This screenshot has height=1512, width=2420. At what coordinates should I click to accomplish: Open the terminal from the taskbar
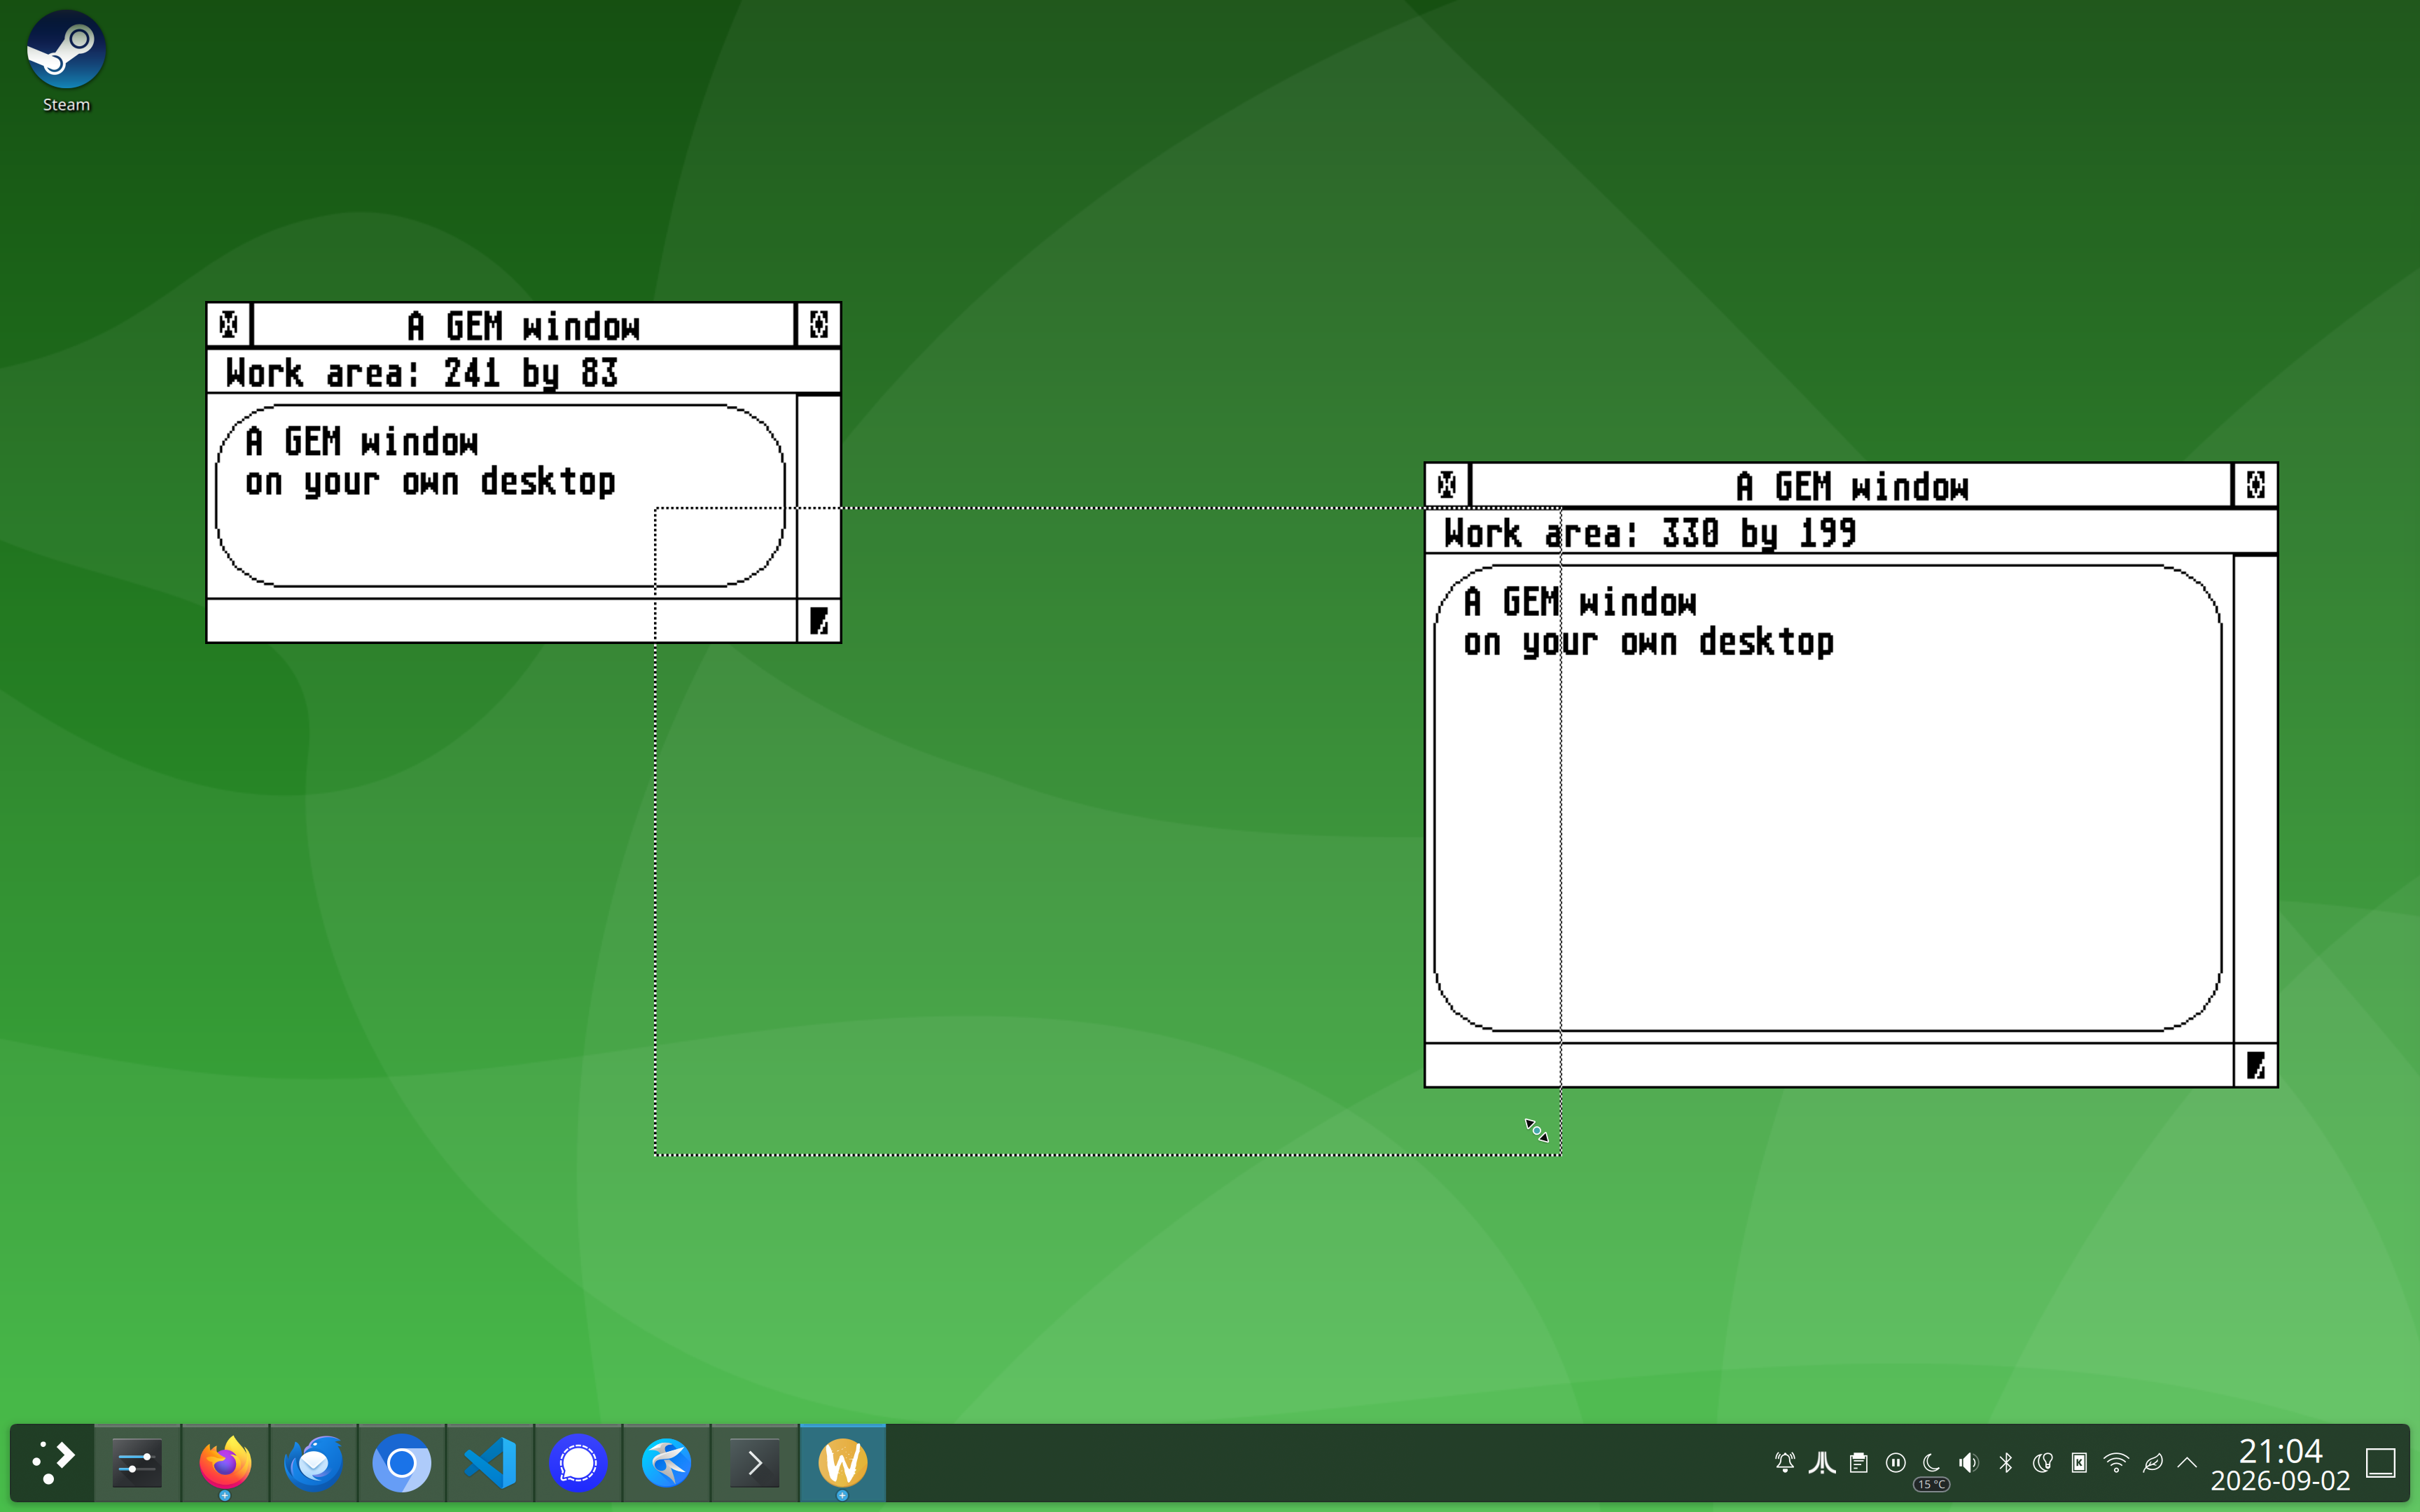click(754, 1463)
